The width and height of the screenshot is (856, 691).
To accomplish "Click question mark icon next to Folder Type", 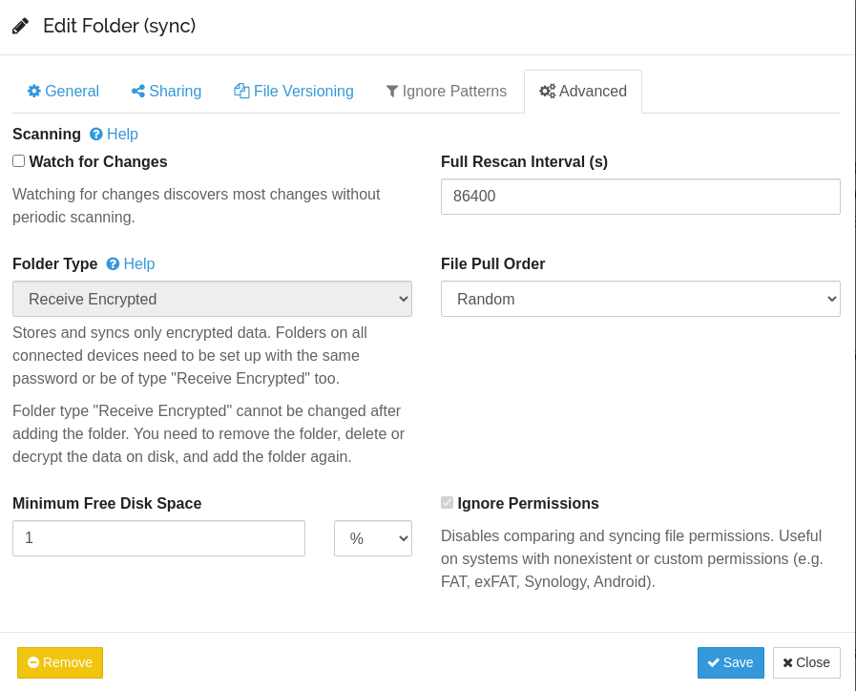I will pos(113,264).
